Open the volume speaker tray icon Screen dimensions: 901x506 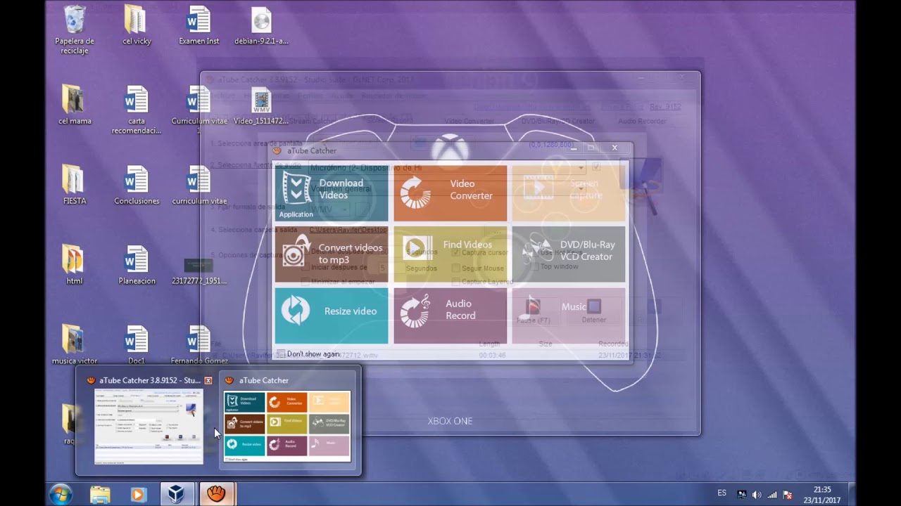757,494
